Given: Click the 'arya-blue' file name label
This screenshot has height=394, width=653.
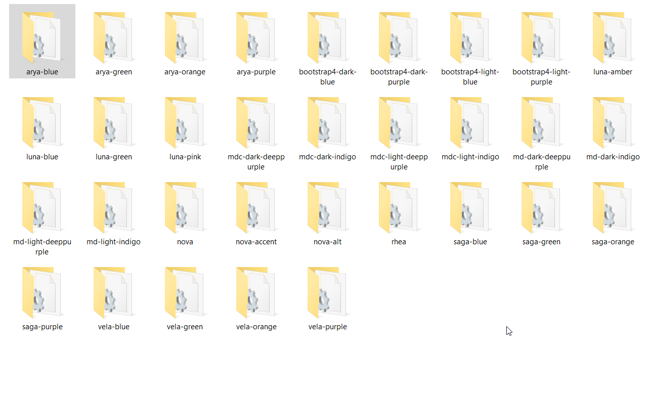Looking at the screenshot, I should coord(42,72).
